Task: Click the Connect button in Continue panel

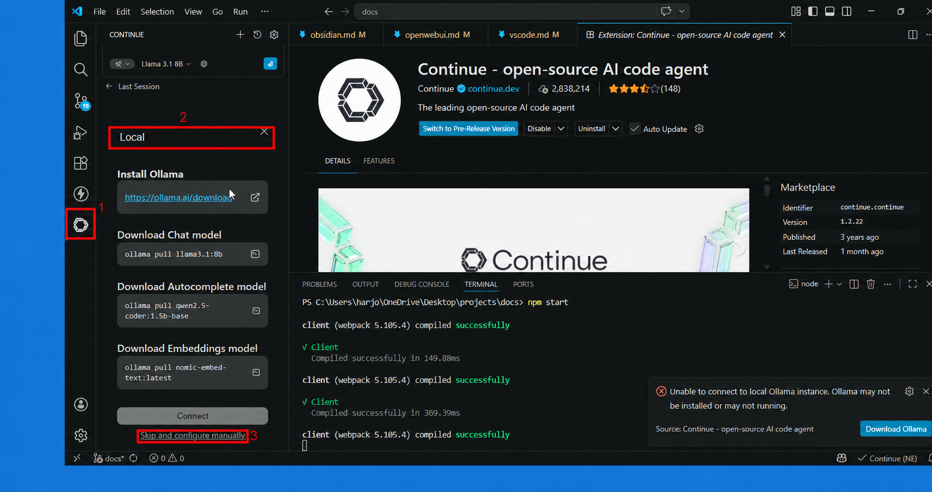Action: pyautogui.click(x=192, y=416)
